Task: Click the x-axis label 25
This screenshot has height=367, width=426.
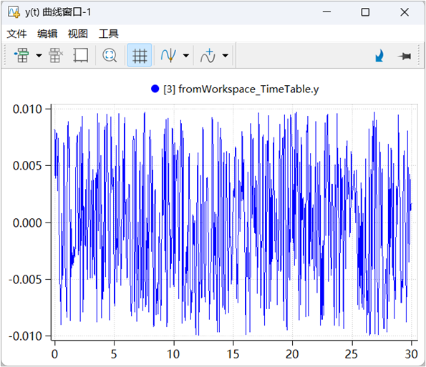Action: [352, 354]
